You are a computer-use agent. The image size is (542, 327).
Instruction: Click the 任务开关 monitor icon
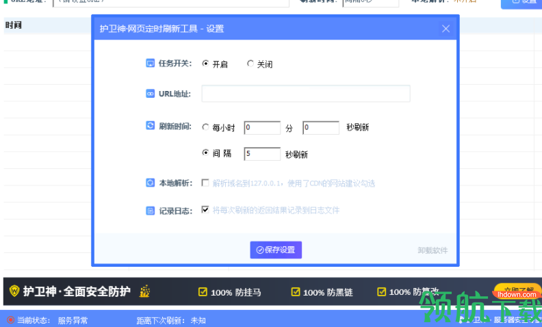point(150,63)
